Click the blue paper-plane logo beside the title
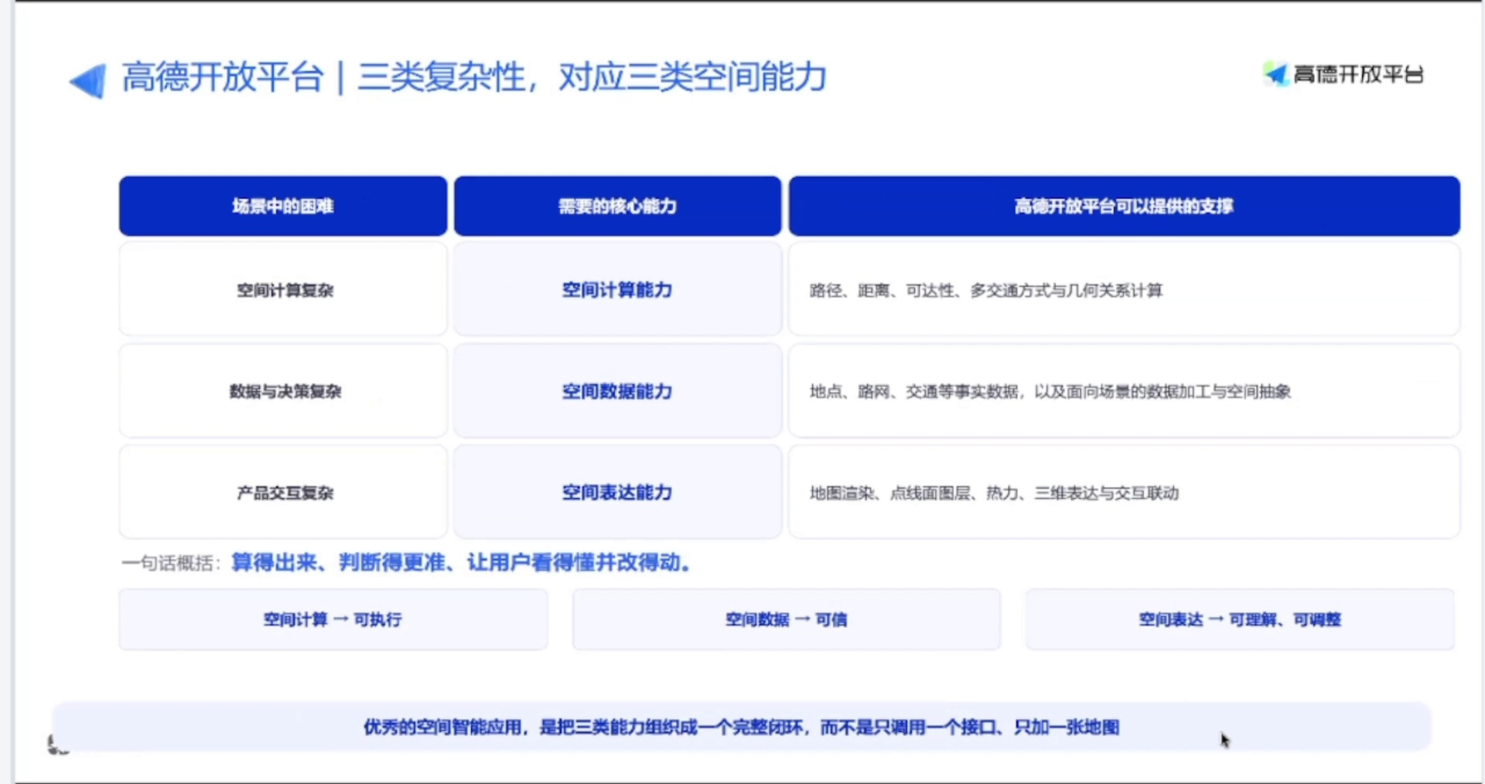The width and height of the screenshot is (1485, 784). click(87, 80)
